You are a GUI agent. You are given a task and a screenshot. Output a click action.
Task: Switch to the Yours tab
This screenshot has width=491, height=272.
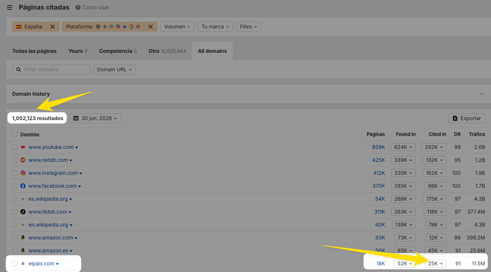(x=78, y=51)
